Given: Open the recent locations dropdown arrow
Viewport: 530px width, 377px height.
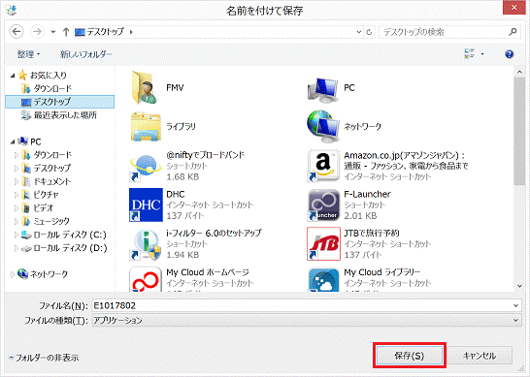Looking at the screenshot, I should [53, 32].
